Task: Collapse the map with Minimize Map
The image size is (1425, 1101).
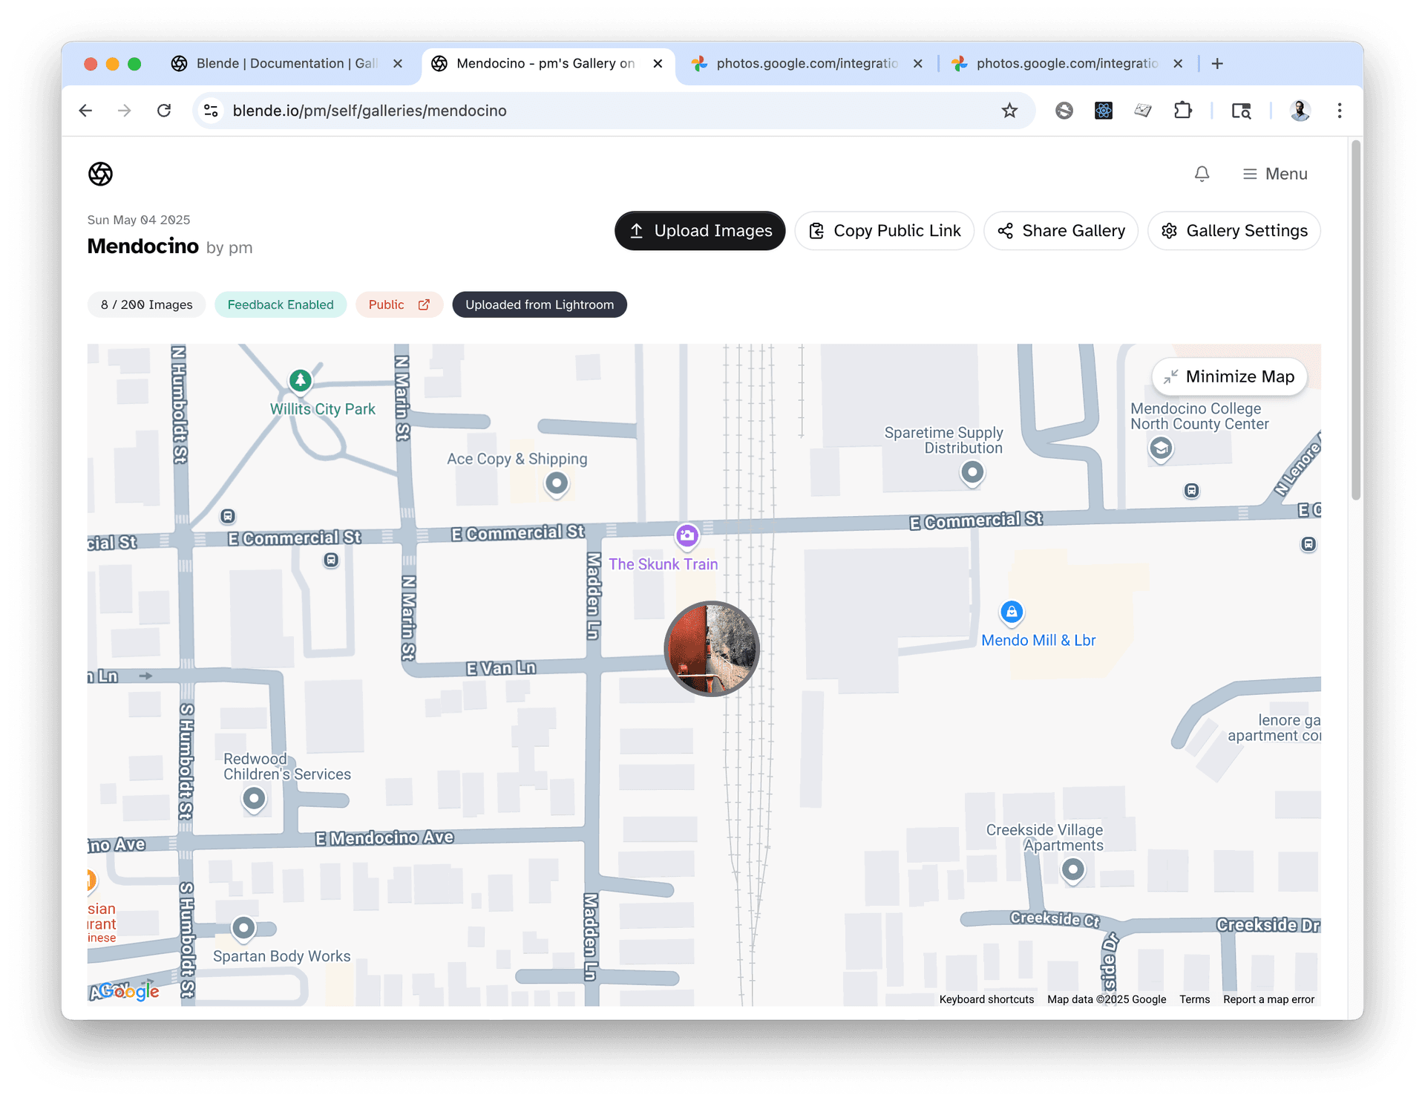Action: (1228, 376)
